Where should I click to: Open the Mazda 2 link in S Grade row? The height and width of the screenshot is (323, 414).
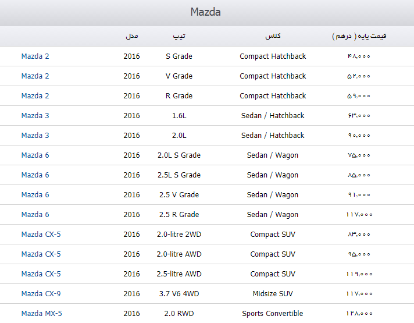pyautogui.click(x=35, y=56)
